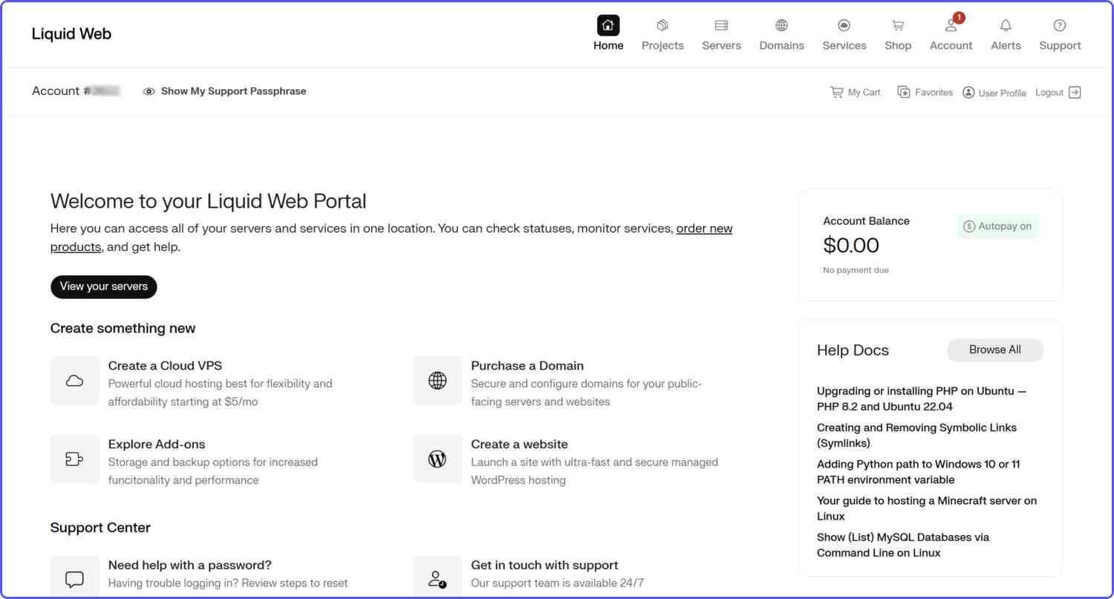1114x599 pixels.
Task: Open the Services menu label
Action: coord(844,45)
